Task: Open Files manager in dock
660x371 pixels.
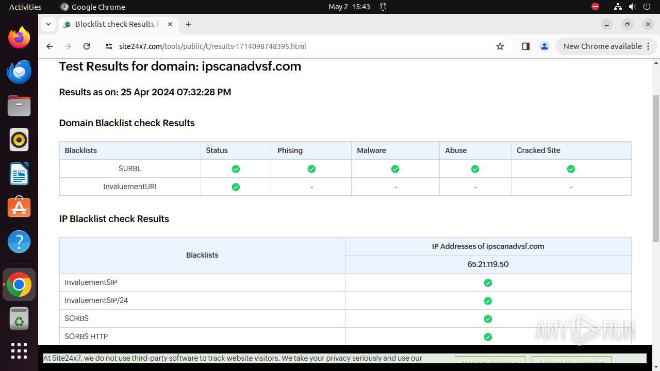Action: click(19, 106)
